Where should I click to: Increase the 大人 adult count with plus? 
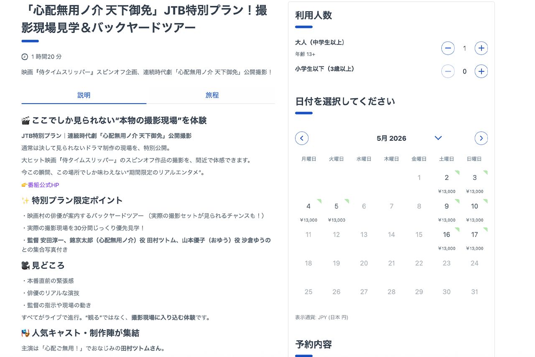pos(481,48)
